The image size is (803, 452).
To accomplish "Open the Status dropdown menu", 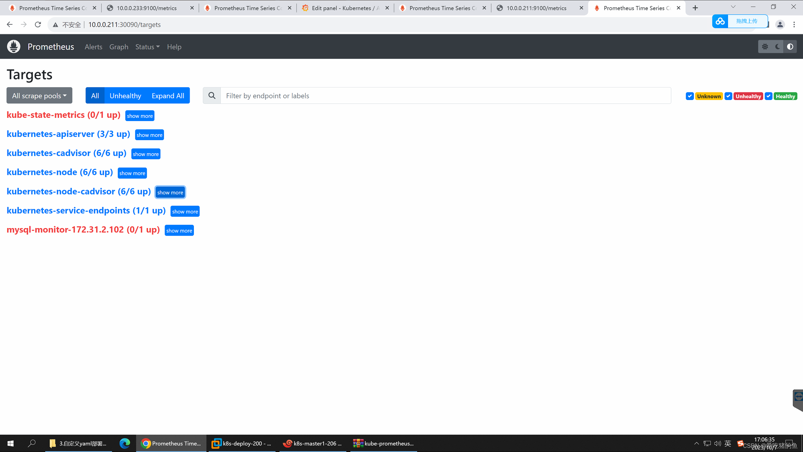I will [x=147, y=47].
